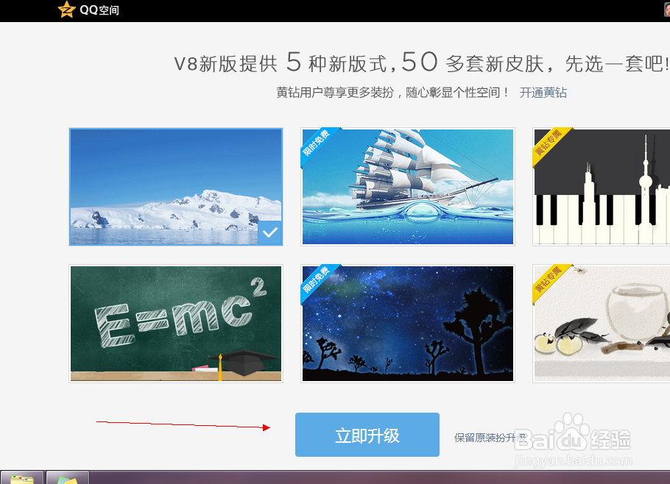Viewport: 670px width, 484px height.
Task: Click the second taskbar application icon
Action: (68, 477)
